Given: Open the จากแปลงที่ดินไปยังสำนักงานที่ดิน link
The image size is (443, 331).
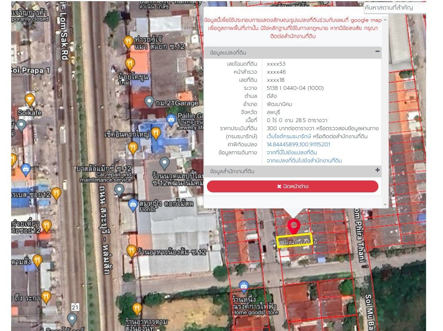Looking at the screenshot, I should click(x=304, y=161).
